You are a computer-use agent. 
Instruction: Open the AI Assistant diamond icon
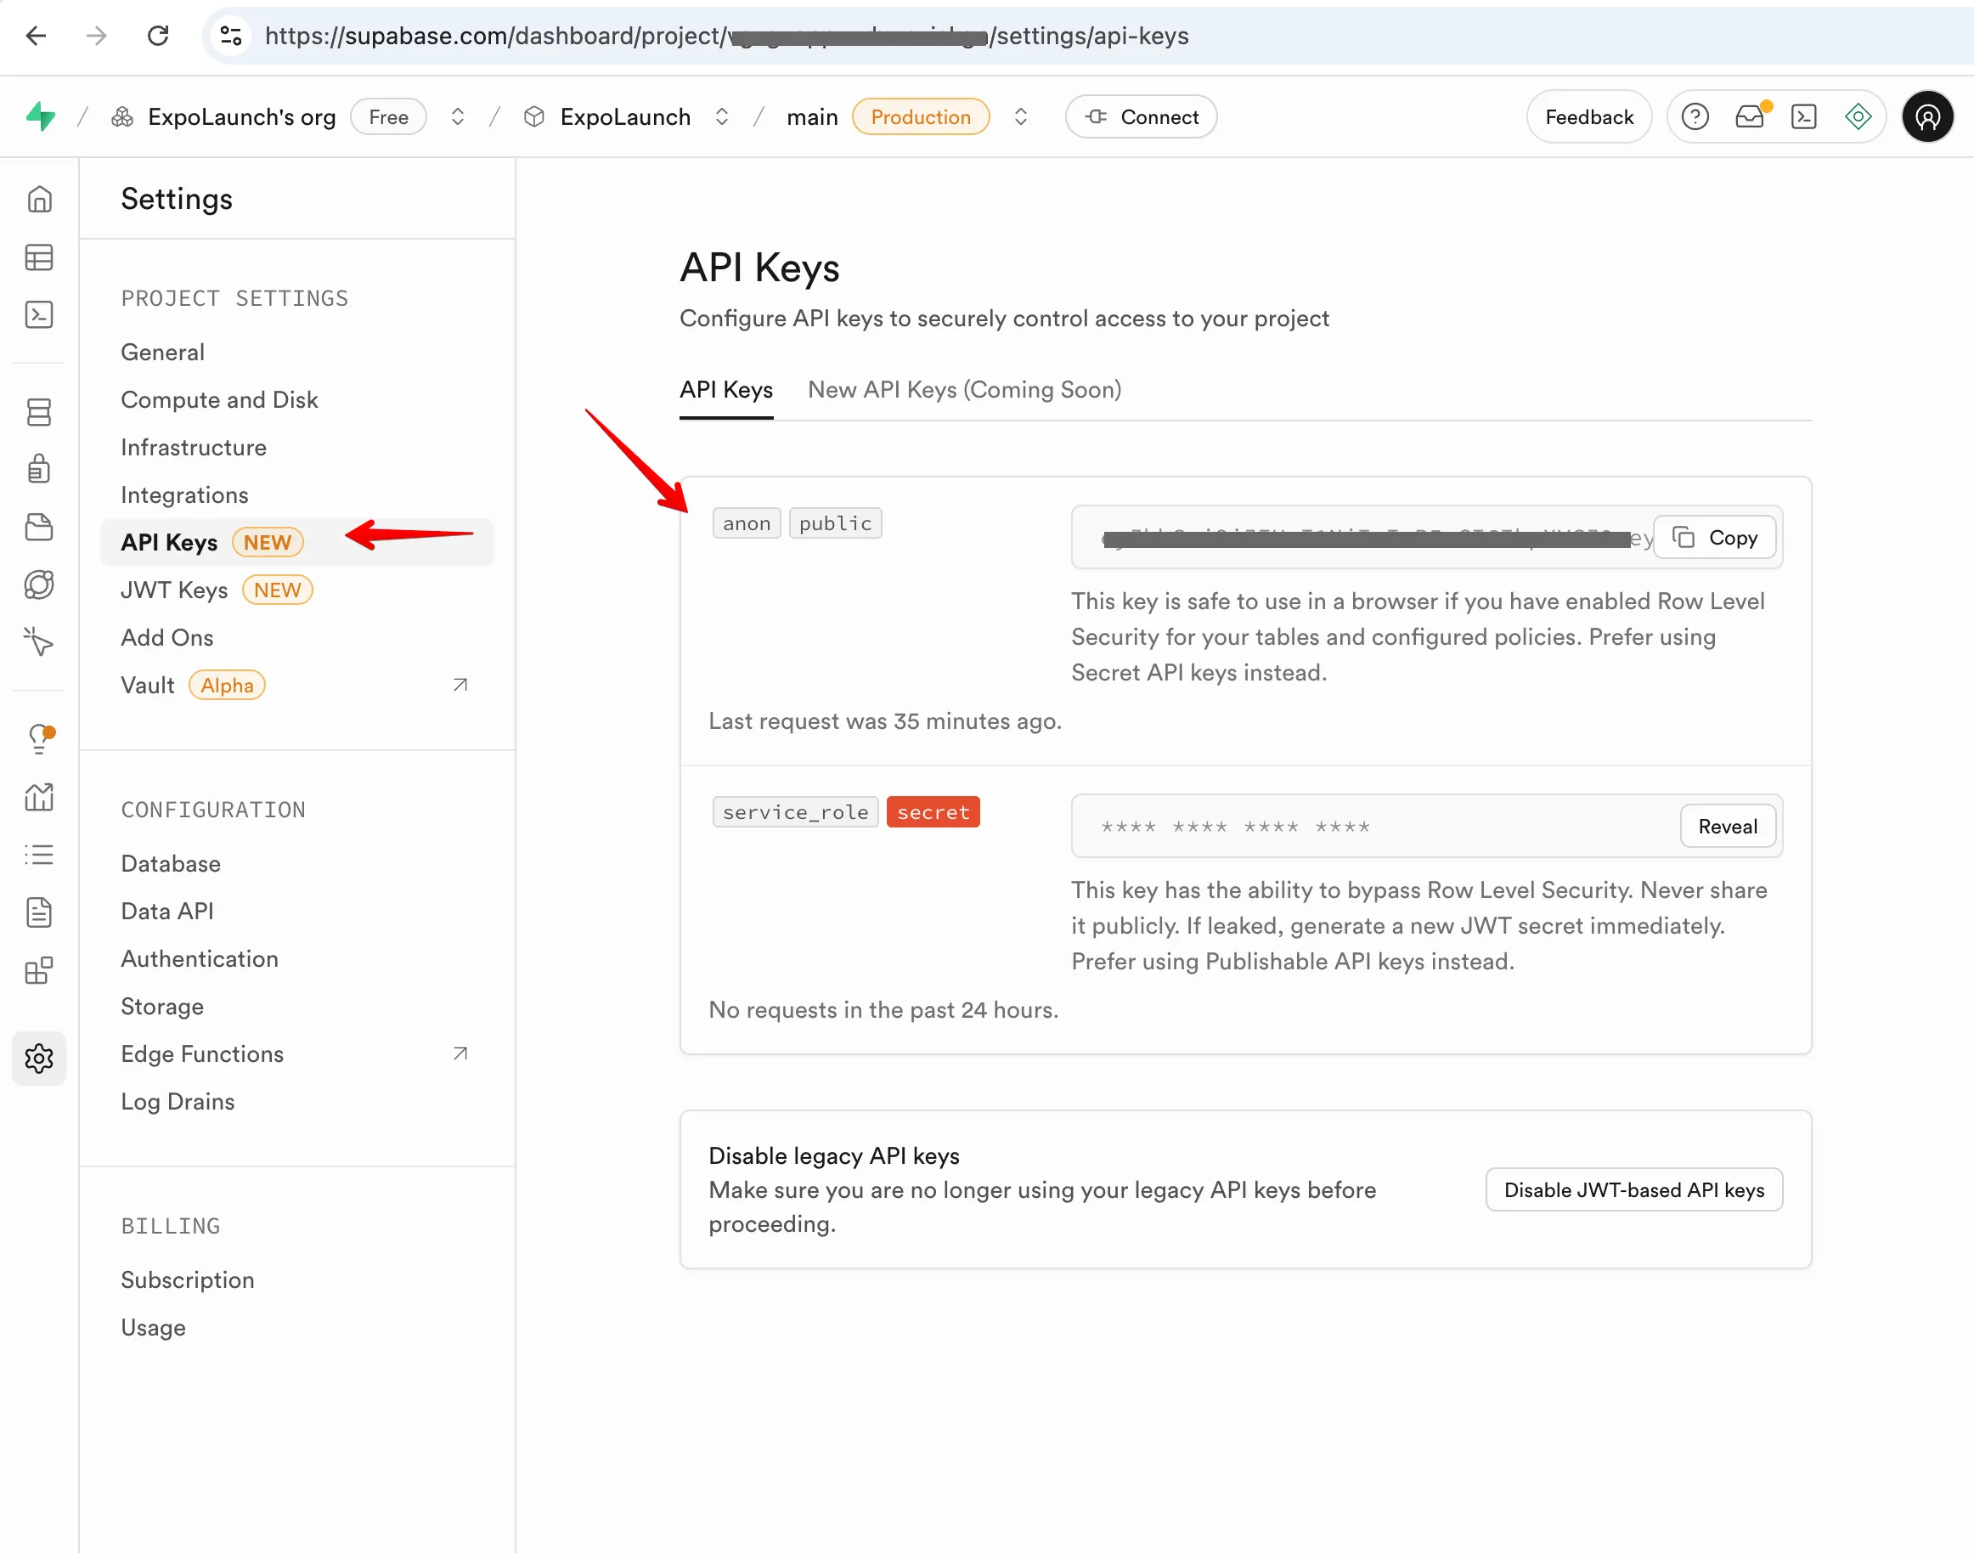point(1858,116)
